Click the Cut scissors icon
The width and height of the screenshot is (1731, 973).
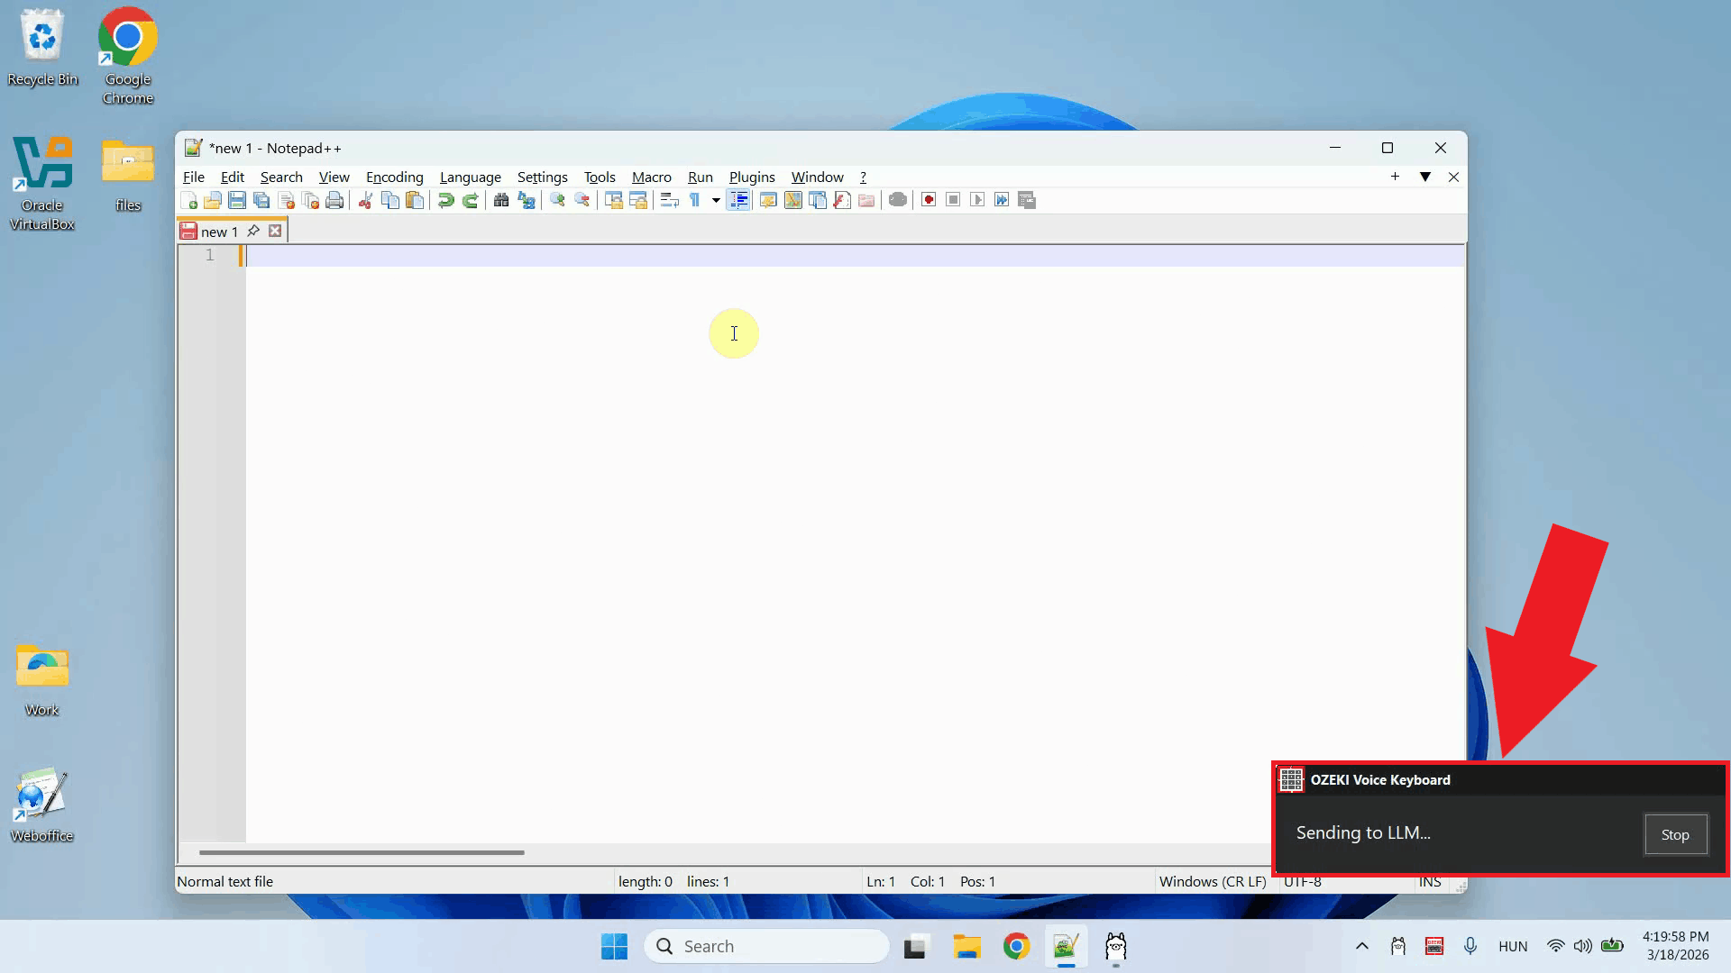pyautogui.click(x=365, y=200)
